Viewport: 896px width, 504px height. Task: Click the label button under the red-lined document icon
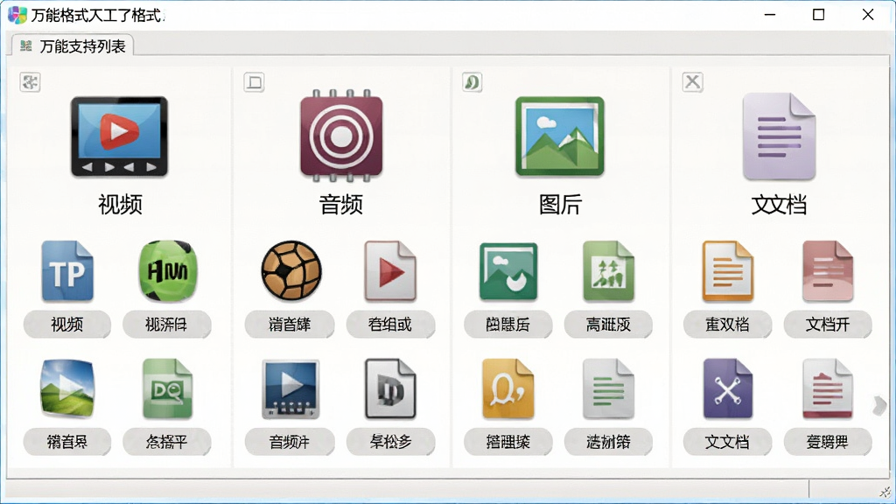[x=828, y=442]
